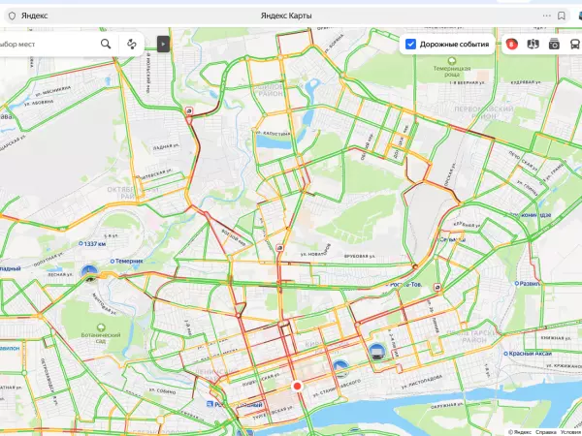Open the Справка link at the bottom

point(546,432)
